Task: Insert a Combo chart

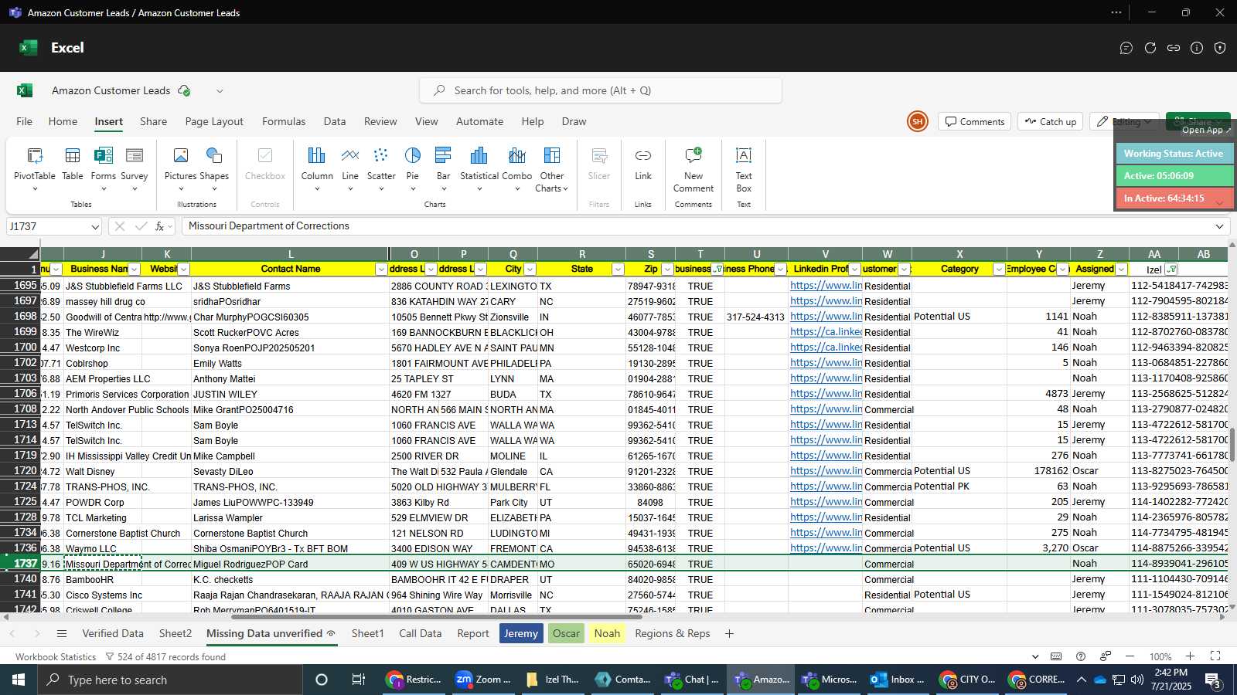Action: [x=517, y=169]
